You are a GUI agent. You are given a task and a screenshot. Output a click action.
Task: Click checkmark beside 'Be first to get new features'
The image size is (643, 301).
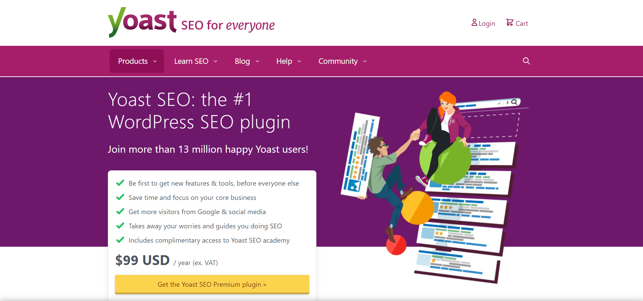click(120, 183)
